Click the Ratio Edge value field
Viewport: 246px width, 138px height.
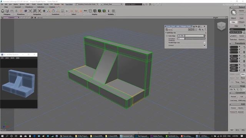[181, 36]
